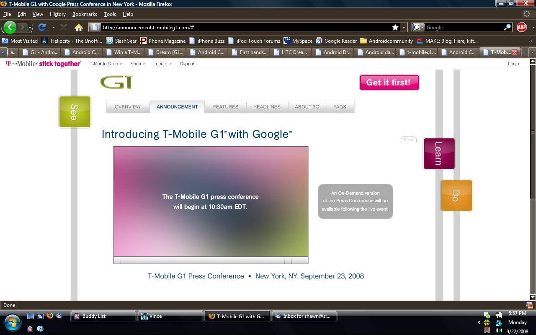536x335 pixels.
Task: Click the volume speaker tray icon
Action: point(498,330)
